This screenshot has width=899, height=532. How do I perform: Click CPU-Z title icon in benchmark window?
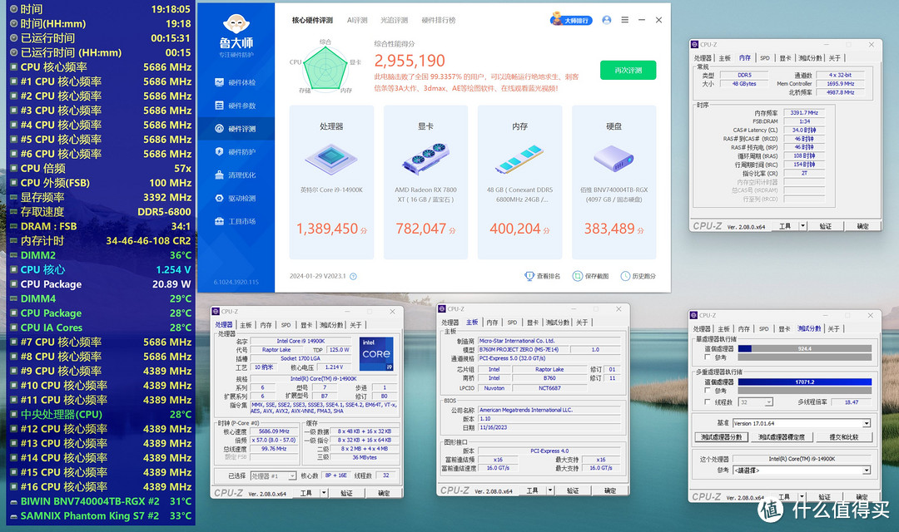pyautogui.click(x=694, y=316)
